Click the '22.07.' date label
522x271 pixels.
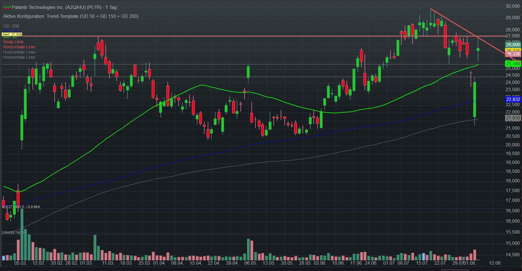440,263
